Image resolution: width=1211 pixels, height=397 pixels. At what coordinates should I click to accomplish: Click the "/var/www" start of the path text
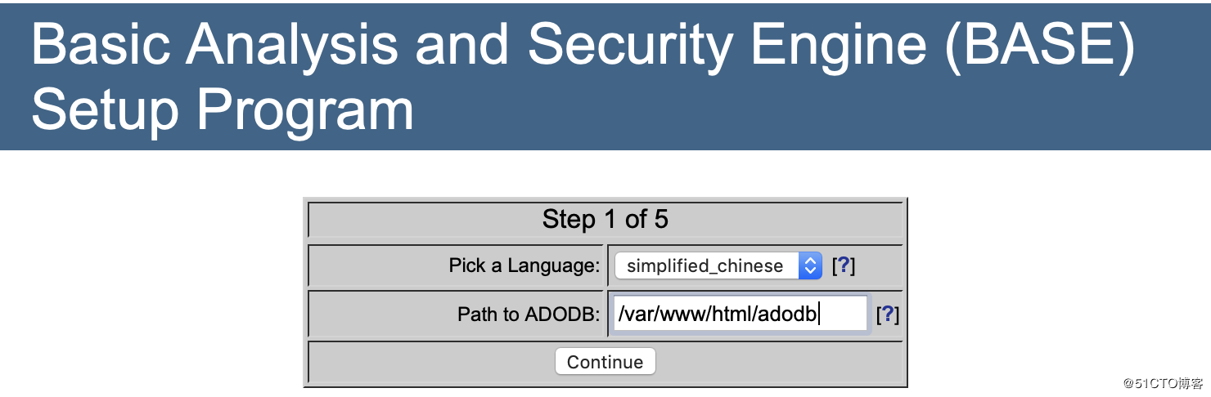pyautogui.click(x=652, y=314)
